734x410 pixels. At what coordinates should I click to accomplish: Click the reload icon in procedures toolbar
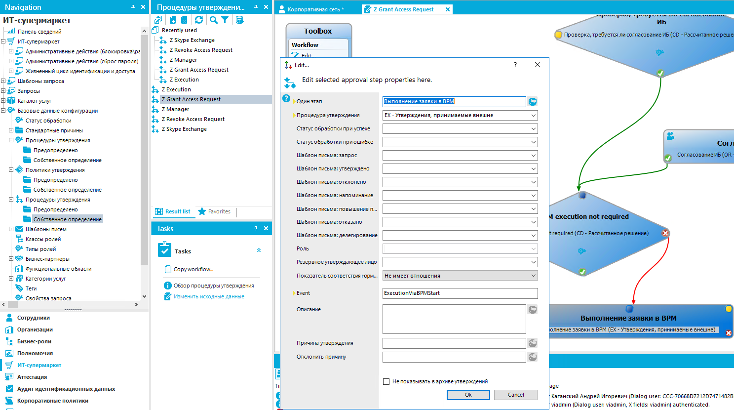pyautogui.click(x=199, y=20)
